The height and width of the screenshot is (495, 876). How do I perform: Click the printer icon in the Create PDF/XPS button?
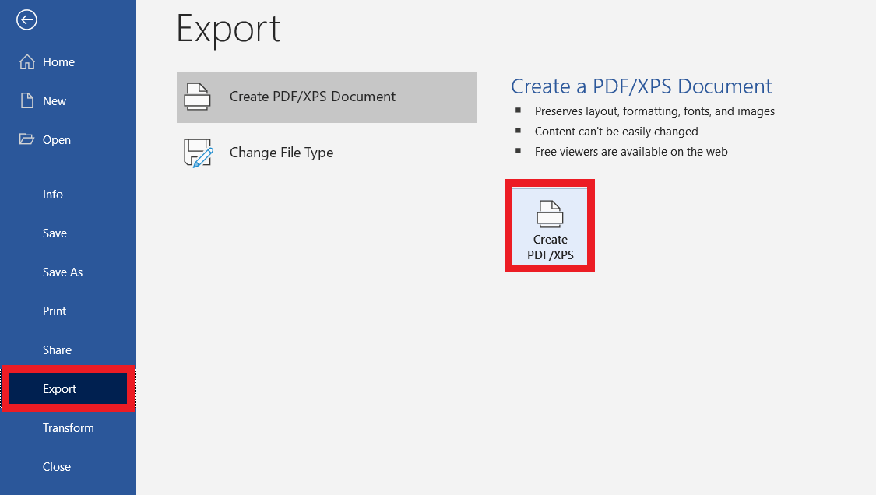(x=550, y=214)
